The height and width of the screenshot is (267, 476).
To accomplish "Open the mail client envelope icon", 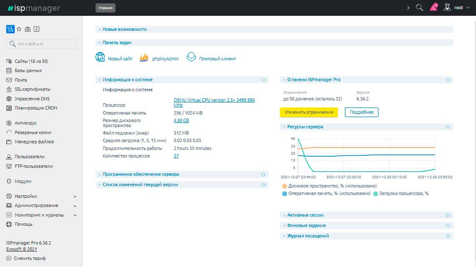I will point(191,57).
